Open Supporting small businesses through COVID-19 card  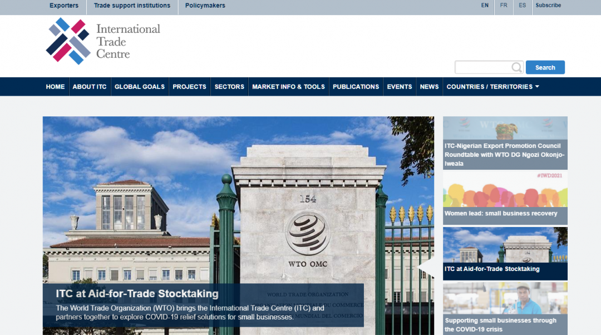click(505, 308)
